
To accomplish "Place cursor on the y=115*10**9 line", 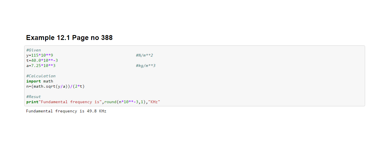I will (x=40, y=55).
